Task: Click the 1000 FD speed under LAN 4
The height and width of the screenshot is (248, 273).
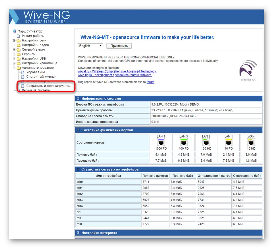Action: (161, 148)
